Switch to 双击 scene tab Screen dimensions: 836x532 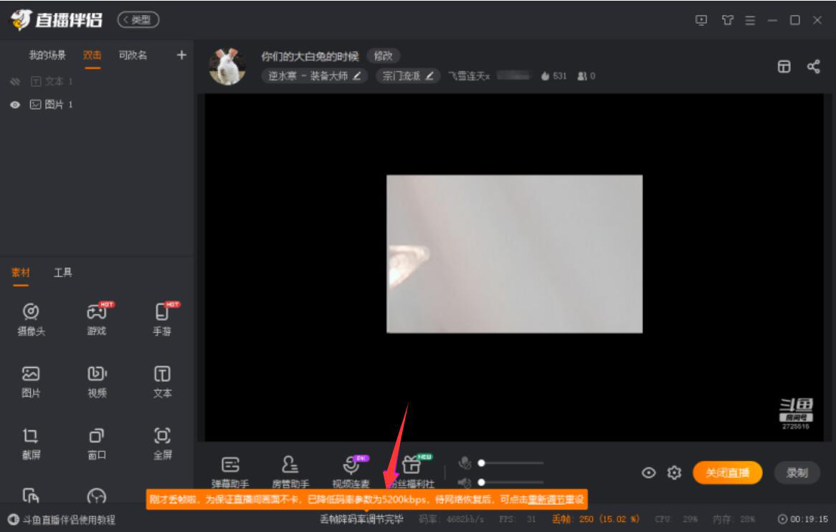(92, 55)
